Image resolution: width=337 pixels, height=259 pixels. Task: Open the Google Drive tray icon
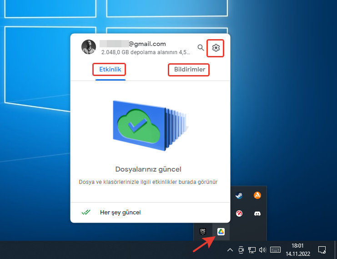coord(221,231)
